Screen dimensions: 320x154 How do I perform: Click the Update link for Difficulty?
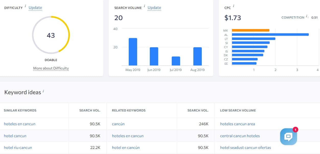click(35, 8)
